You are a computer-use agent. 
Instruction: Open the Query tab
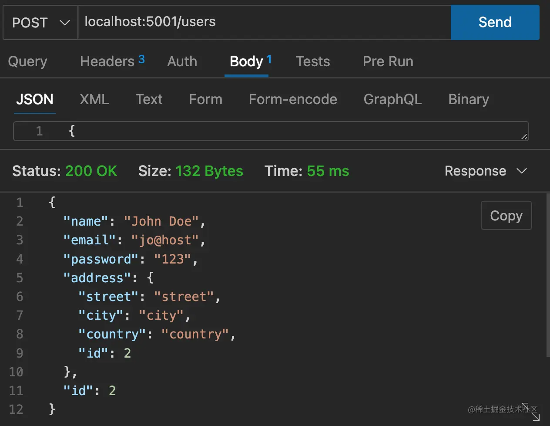(x=27, y=61)
